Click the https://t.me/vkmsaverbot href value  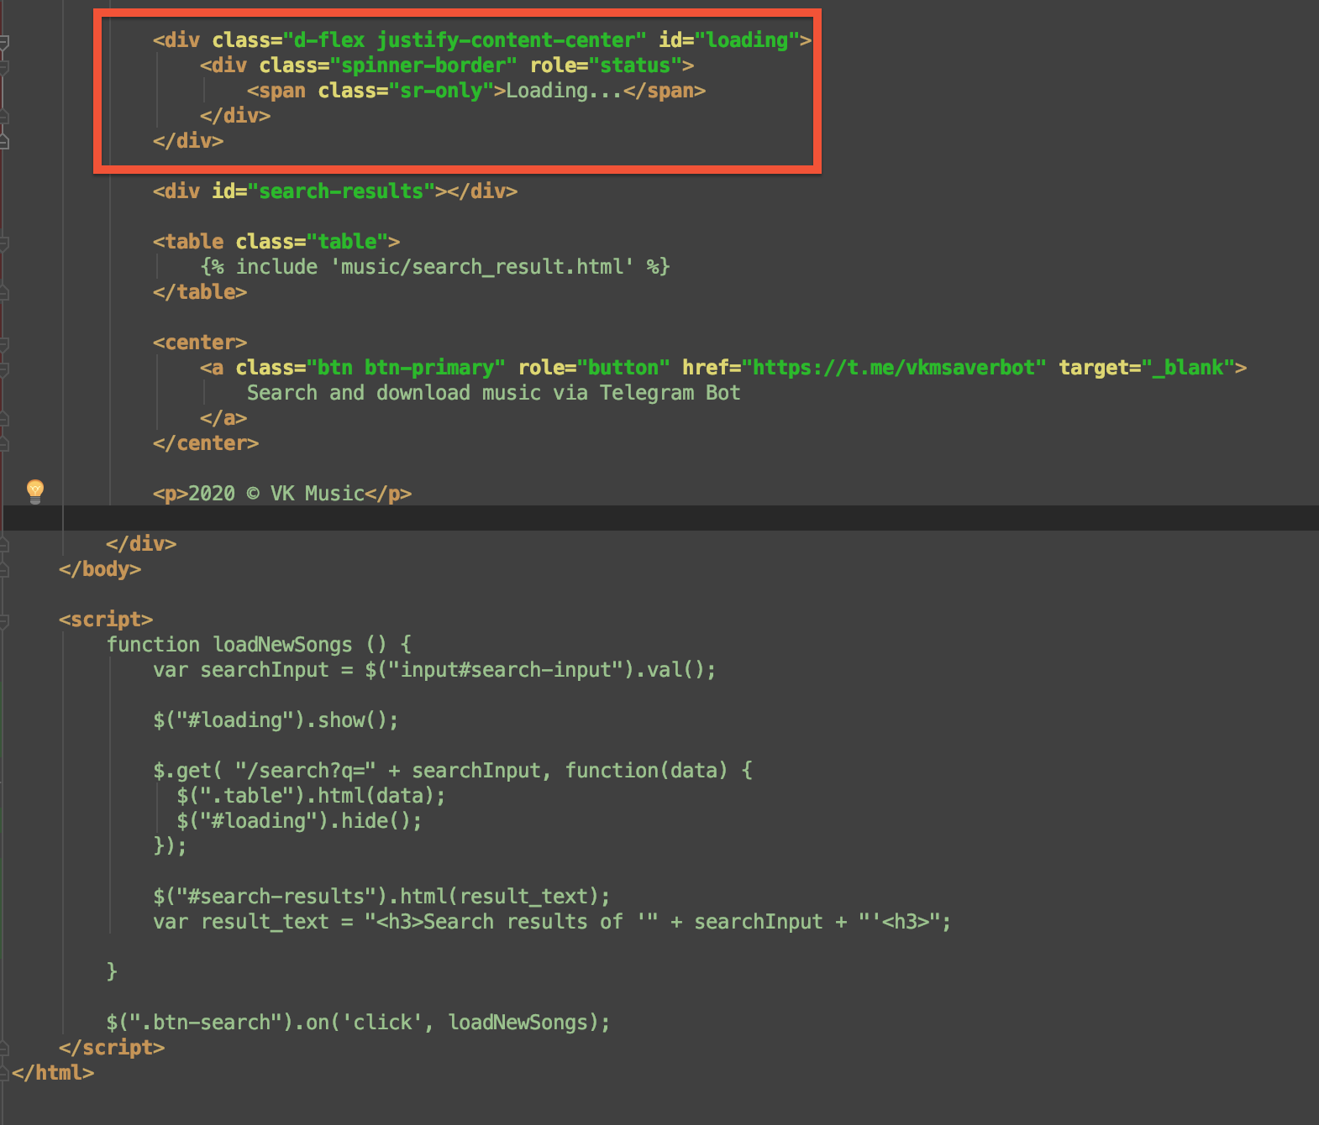tap(894, 368)
